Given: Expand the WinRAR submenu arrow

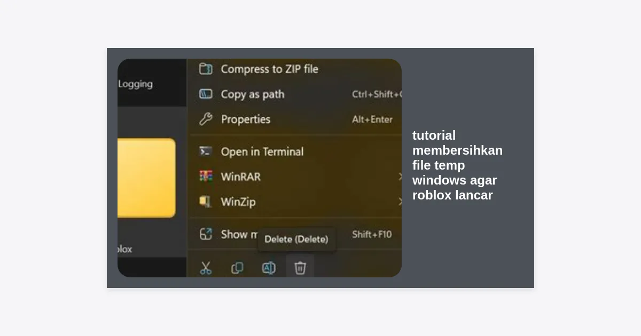Looking at the screenshot, I should point(399,177).
